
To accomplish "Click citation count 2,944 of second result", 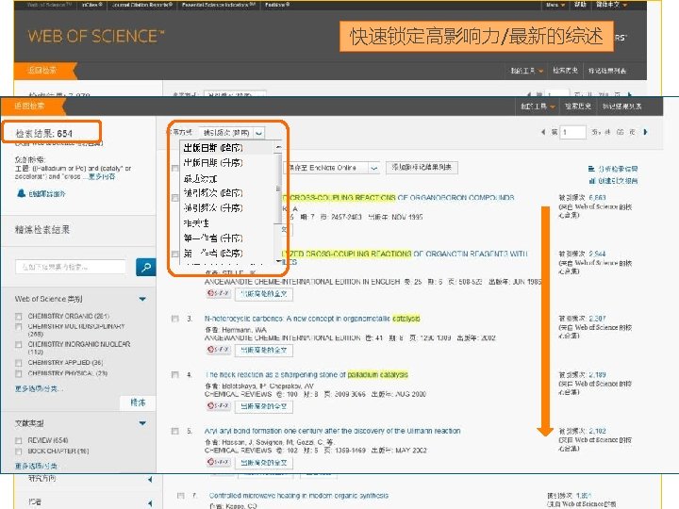I will click(x=597, y=254).
